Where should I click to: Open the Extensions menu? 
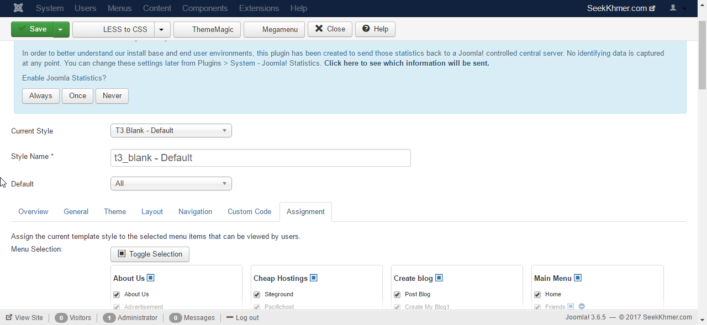pos(259,8)
